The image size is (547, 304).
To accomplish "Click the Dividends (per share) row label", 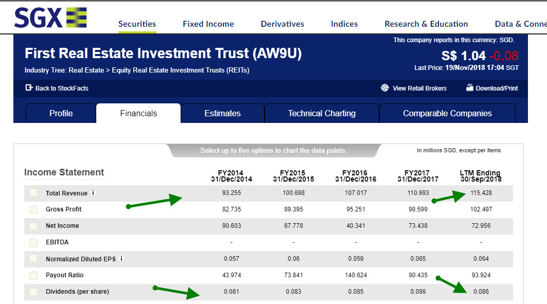I will (x=78, y=292).
